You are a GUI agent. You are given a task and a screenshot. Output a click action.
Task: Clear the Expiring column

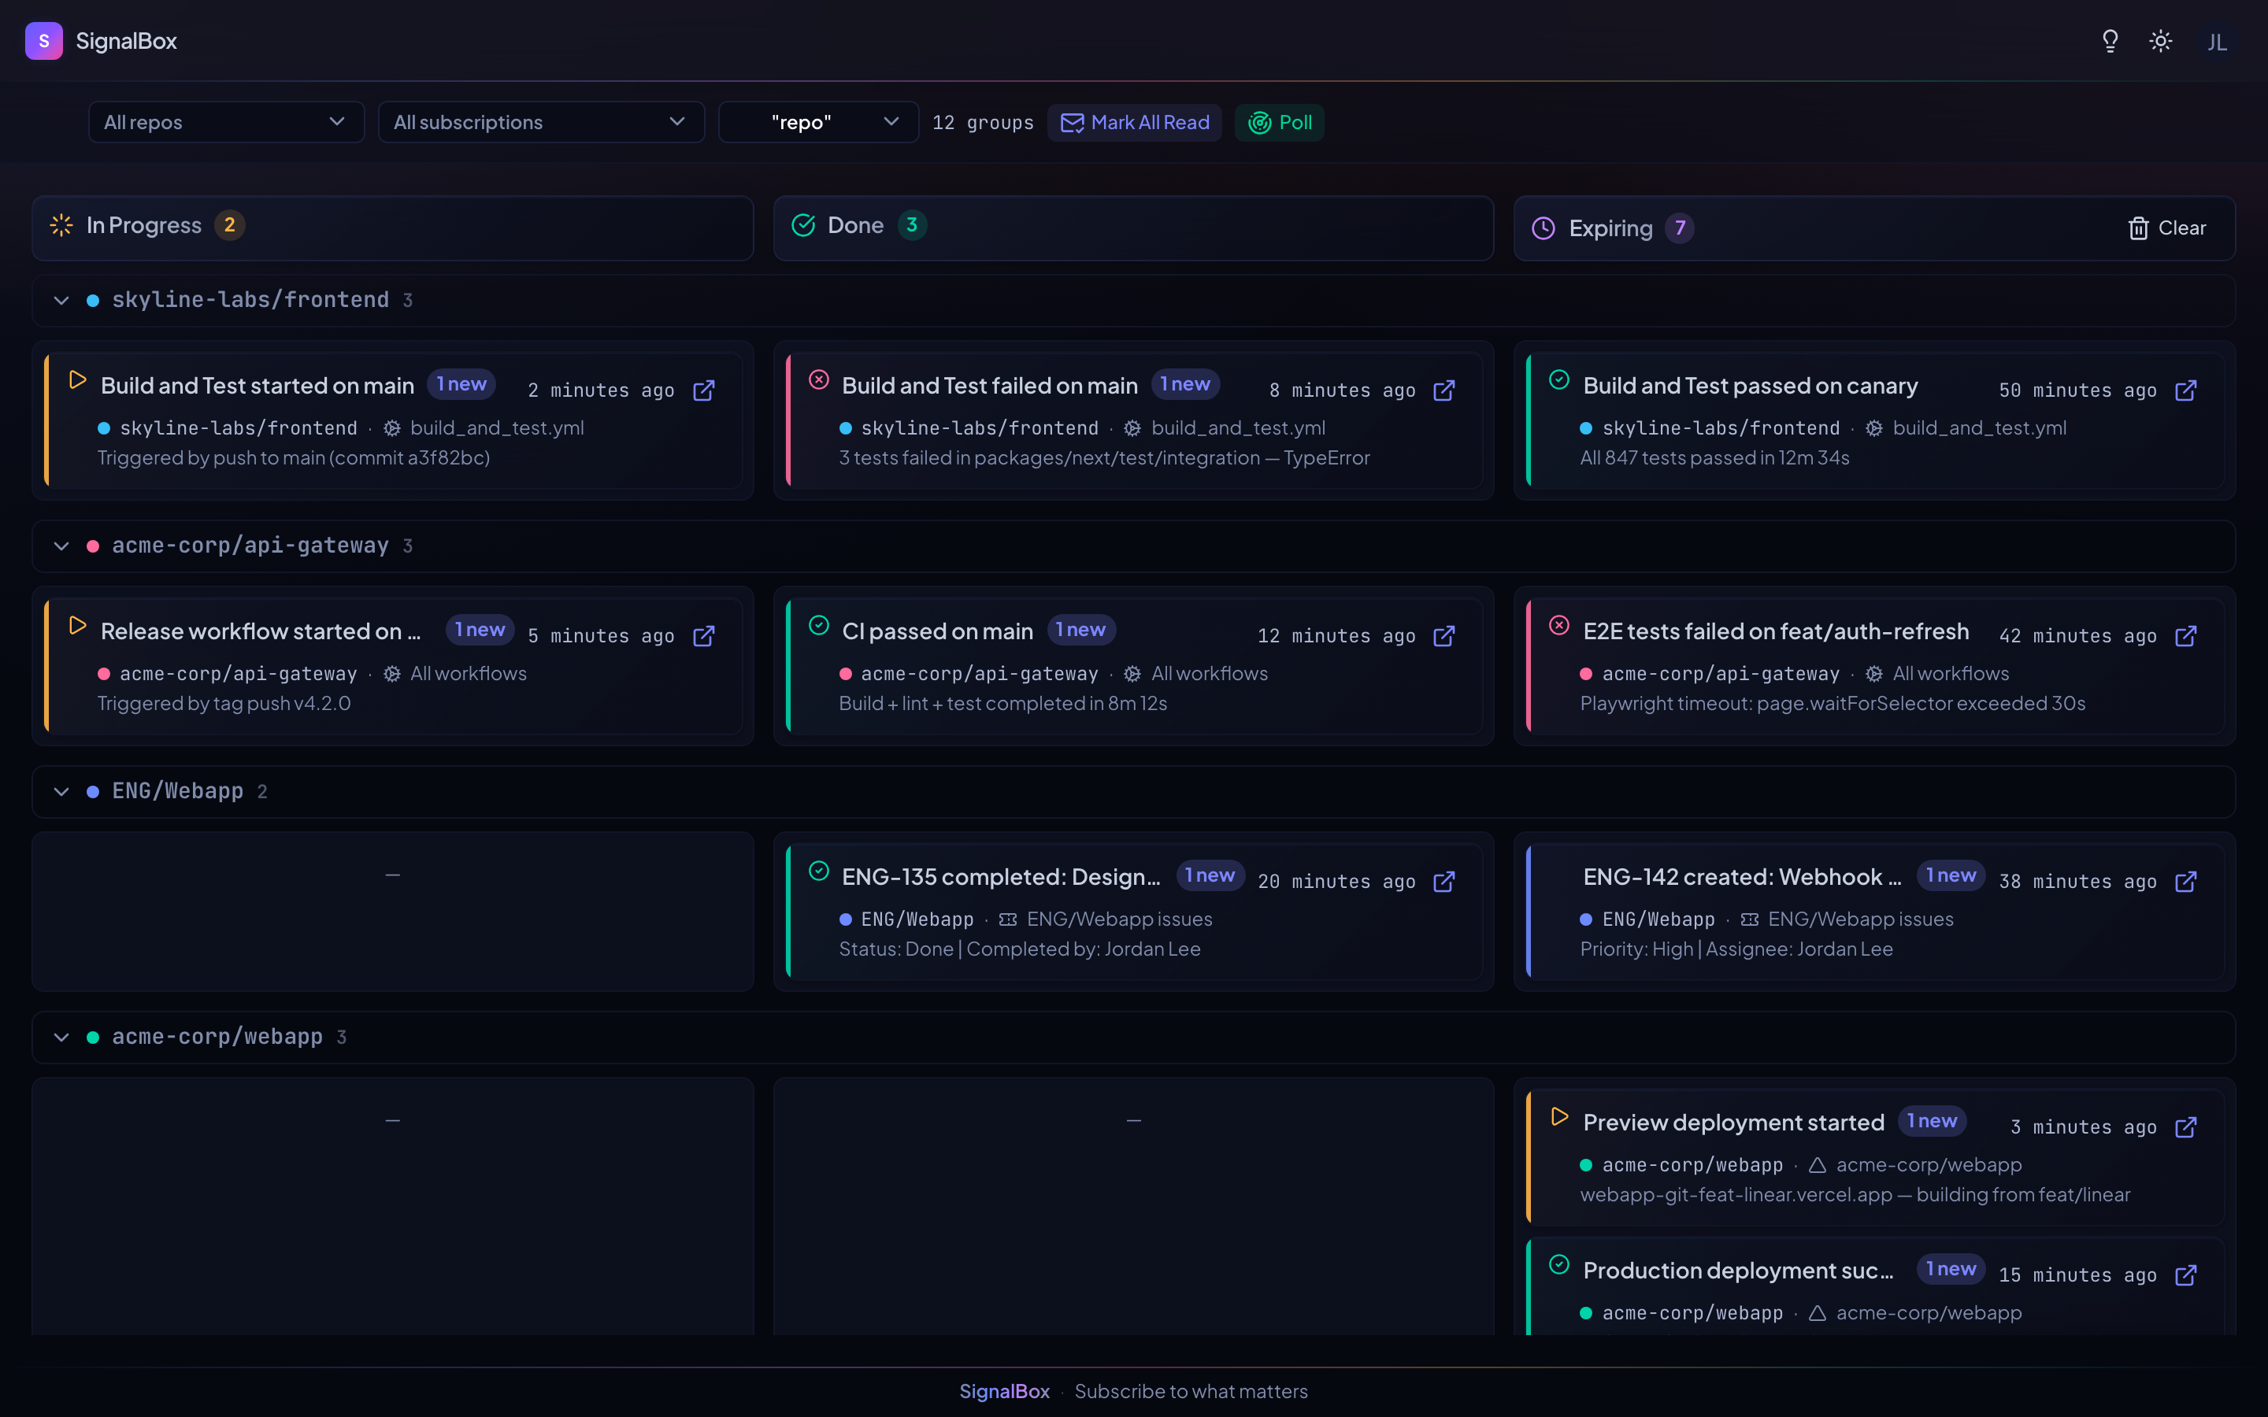click(x=2166, y=228)
